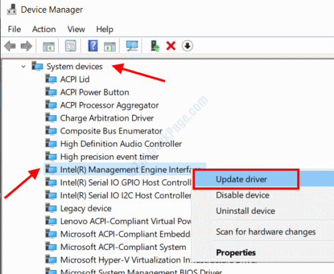Click the Scan for hardware changes monitor icon
This screenshot has height=274, width=334.
coord(132,46)
